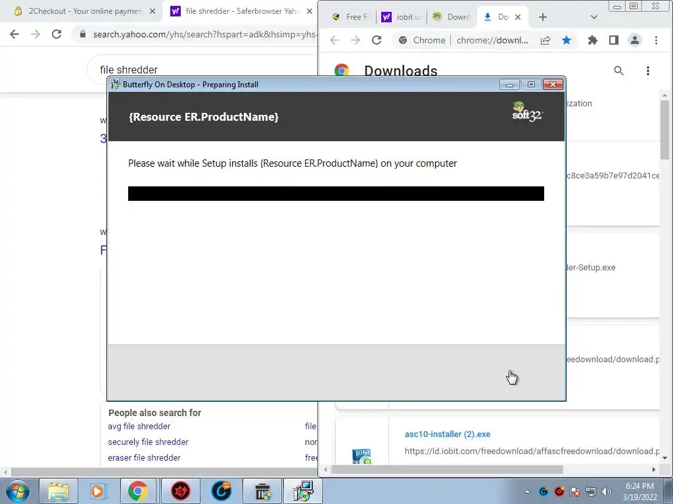Image resolution: width=673 pixels, height=504 pixels.
Task: Toggle the Chrome side panel icon
Action: (x=614, y=40)
